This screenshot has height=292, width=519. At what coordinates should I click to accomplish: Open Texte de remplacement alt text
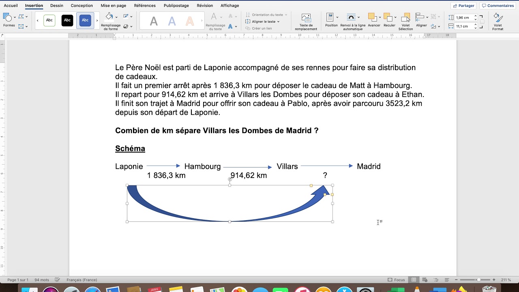tap(306, 22)
